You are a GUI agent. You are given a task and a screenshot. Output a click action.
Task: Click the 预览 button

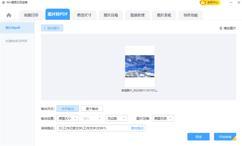(198, 137)
